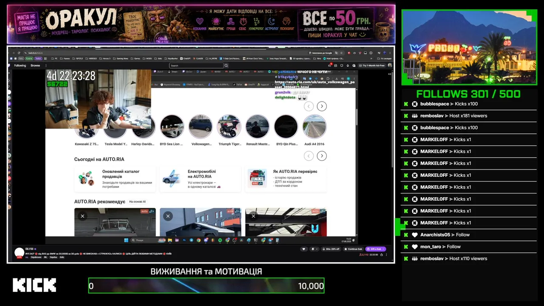
Task: Open the notification bell dropdown under the stream
Action: (314, 249)
